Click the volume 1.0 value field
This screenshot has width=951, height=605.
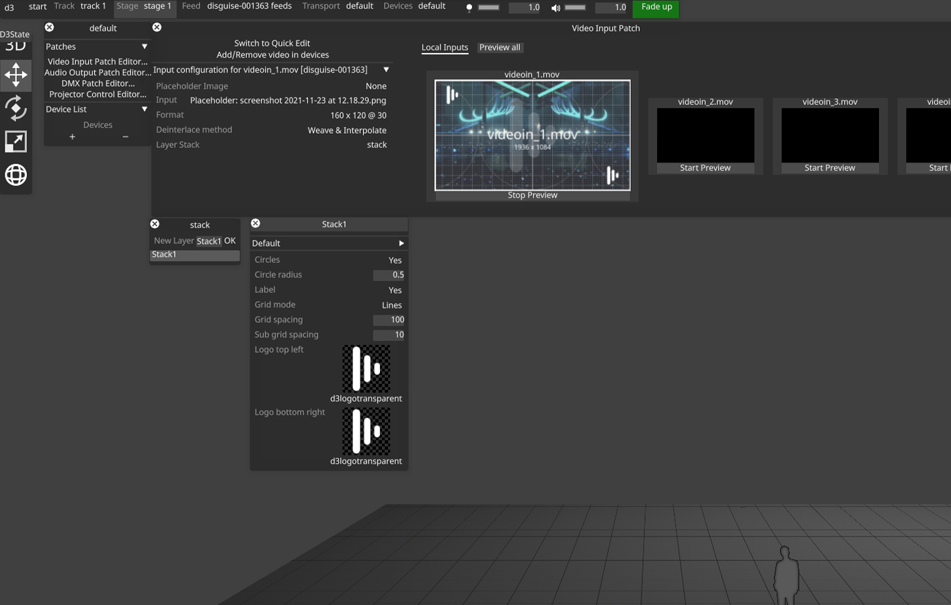point(611,7)
